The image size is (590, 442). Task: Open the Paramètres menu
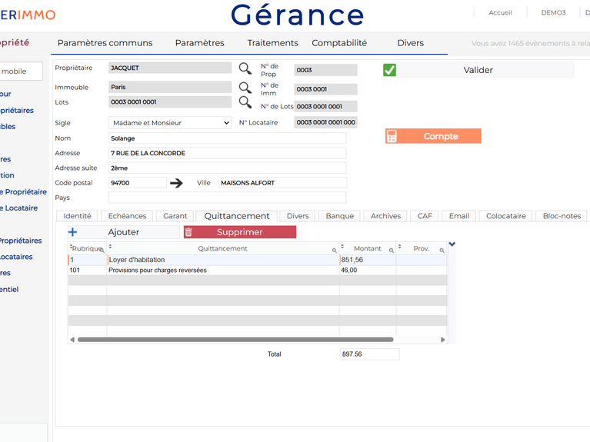(199, 43)
